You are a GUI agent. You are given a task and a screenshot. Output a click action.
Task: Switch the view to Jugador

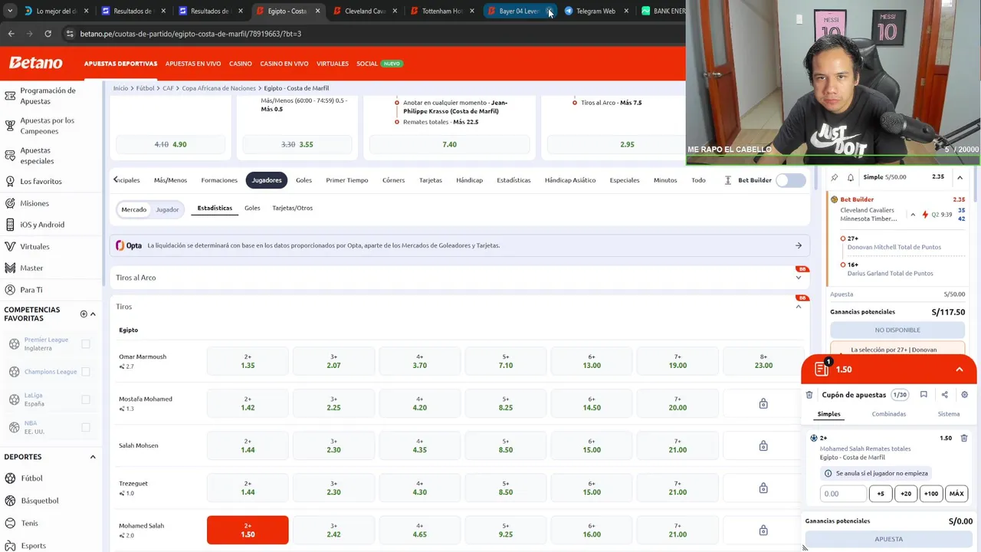167,209
